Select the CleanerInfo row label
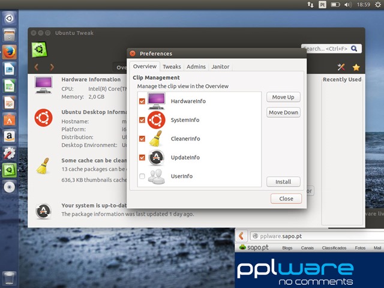This screenshot has width=384, height=288. point(185,139)
